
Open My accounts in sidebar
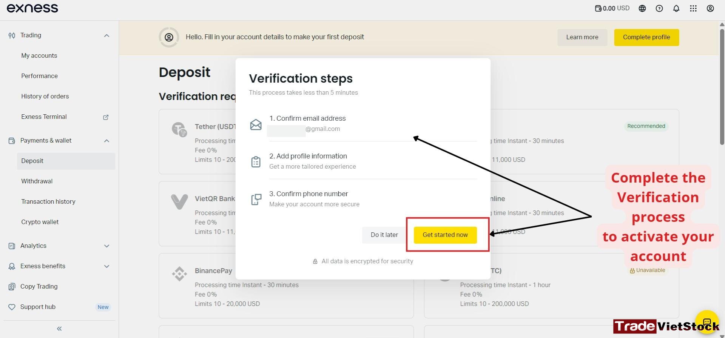click(x=39, y=55)
